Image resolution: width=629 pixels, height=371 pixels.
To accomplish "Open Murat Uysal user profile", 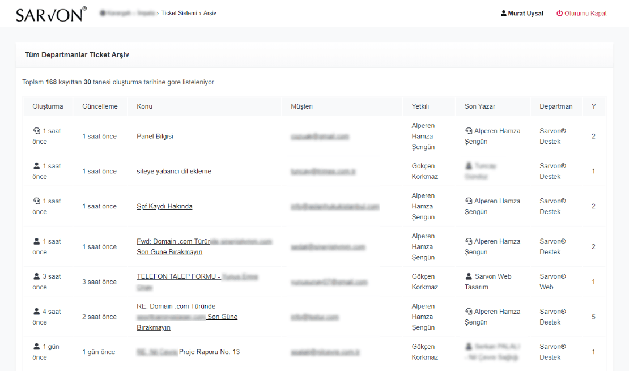I will tap(525, 14).
